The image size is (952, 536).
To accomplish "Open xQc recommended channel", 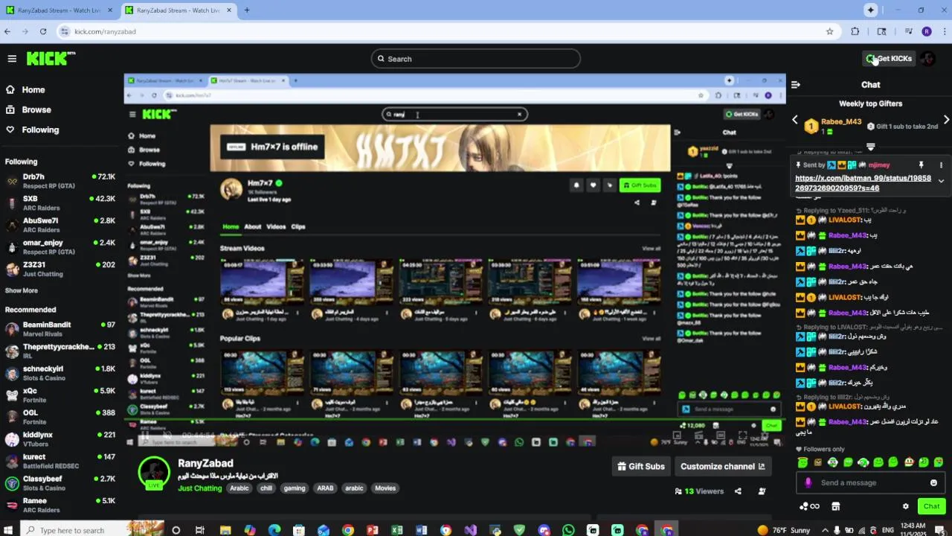I will 59,395.
